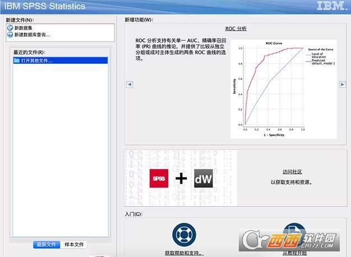This screenshot has height=257, width=351.
Task: Click the ROC 分析 description text
Action: (181, 49)
